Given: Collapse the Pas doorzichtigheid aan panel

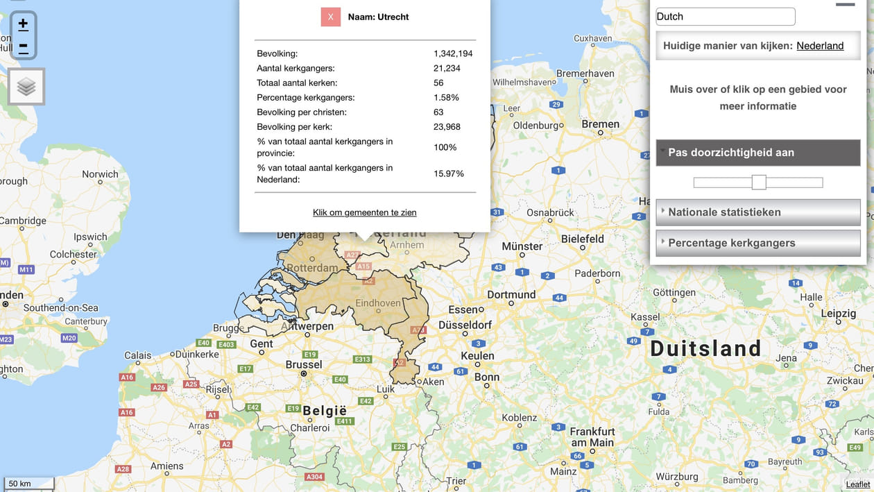Looking at the screenshot, I should [x=757, y=152].
